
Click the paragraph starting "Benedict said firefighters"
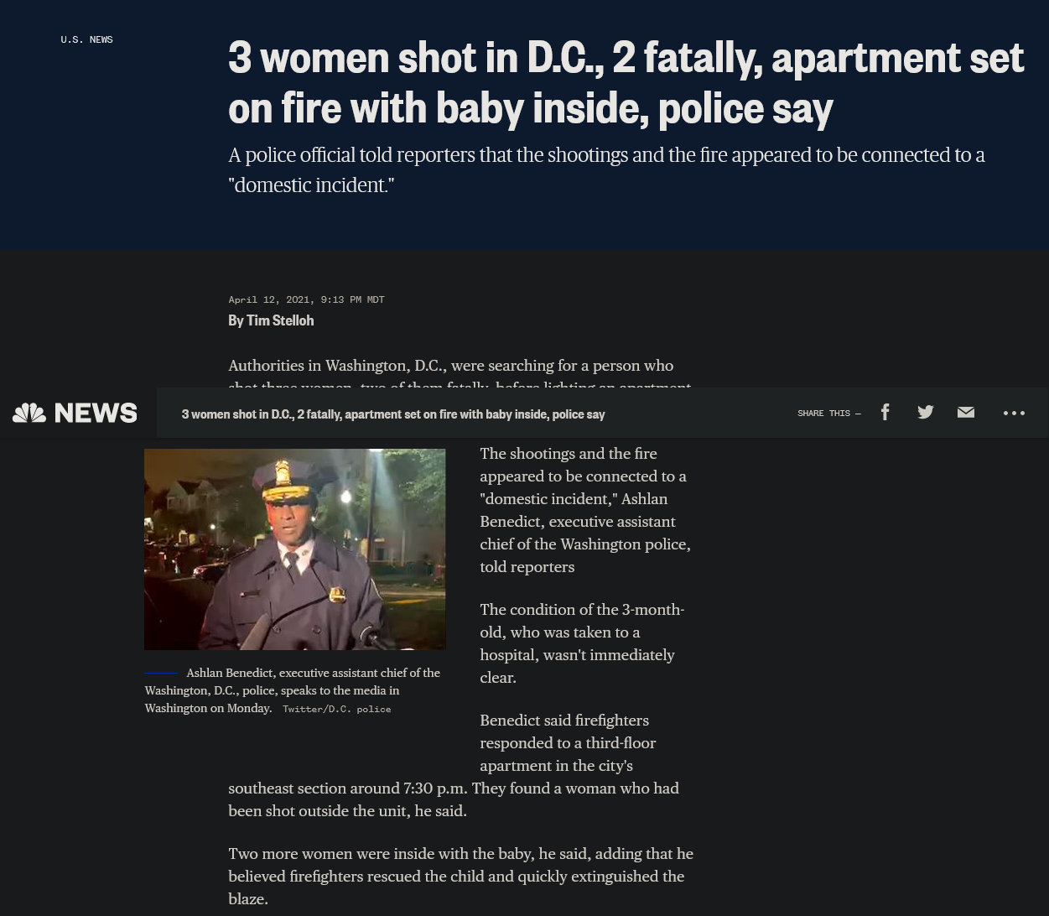[x=454, y=765]
